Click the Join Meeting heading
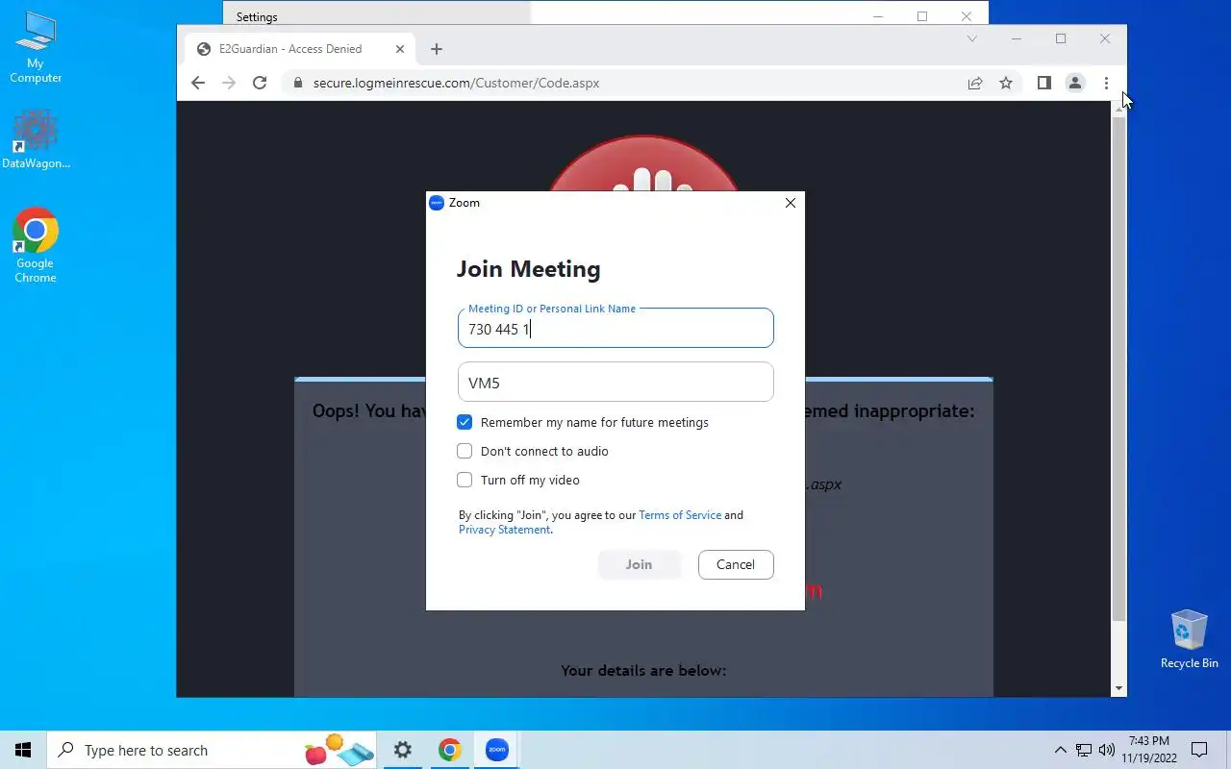Screen dimensions: 1231x769 [x=528, y=269]
